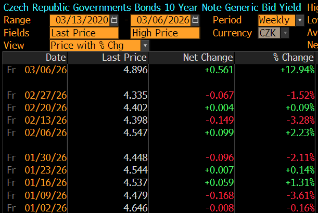Click the -0.168 net change value
The width and height of the screenshot is (318, 213).
pyautogui.click(x=219, y=195)
